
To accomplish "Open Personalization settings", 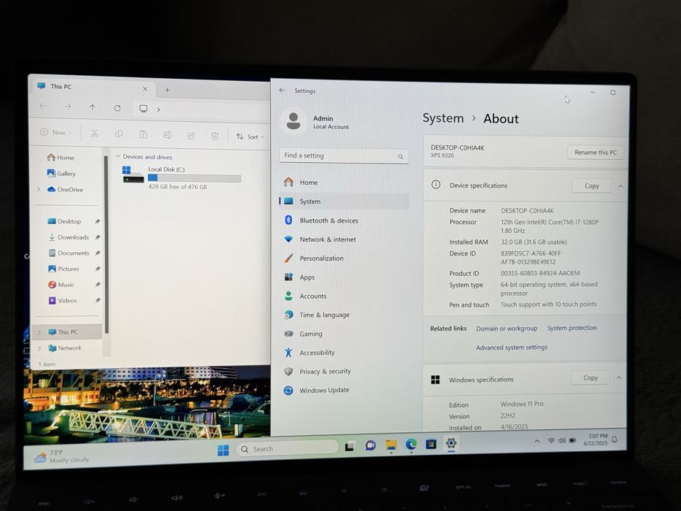I will click(x=344, y=258).
